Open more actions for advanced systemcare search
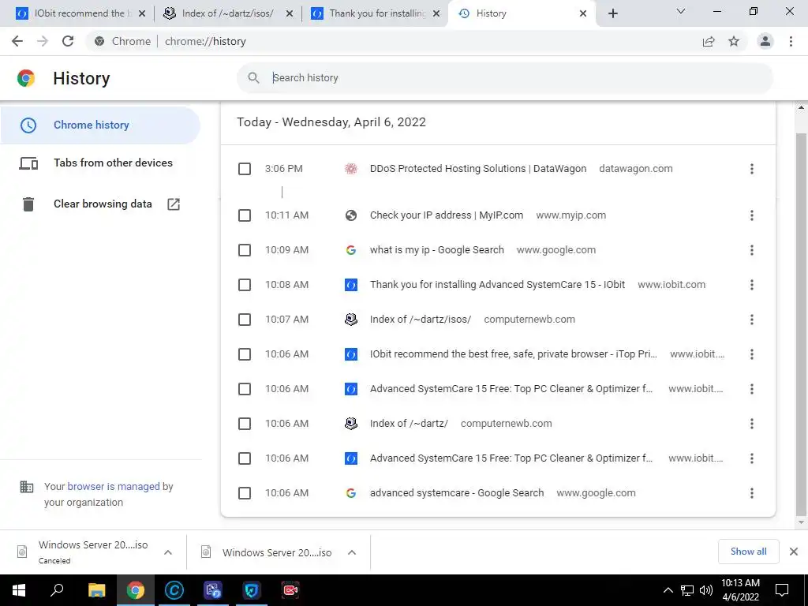Screen dimensions: 808x606 pos(752,494)
